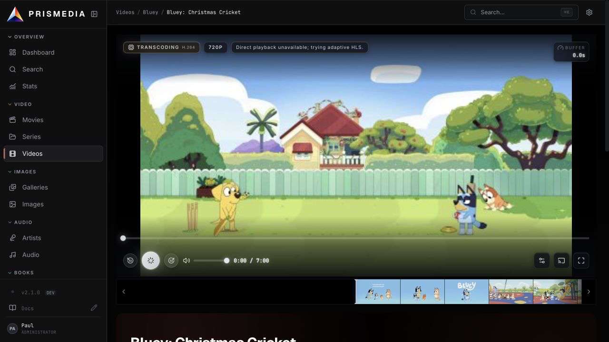
Task: Open Series section
Action: point(53,137)
